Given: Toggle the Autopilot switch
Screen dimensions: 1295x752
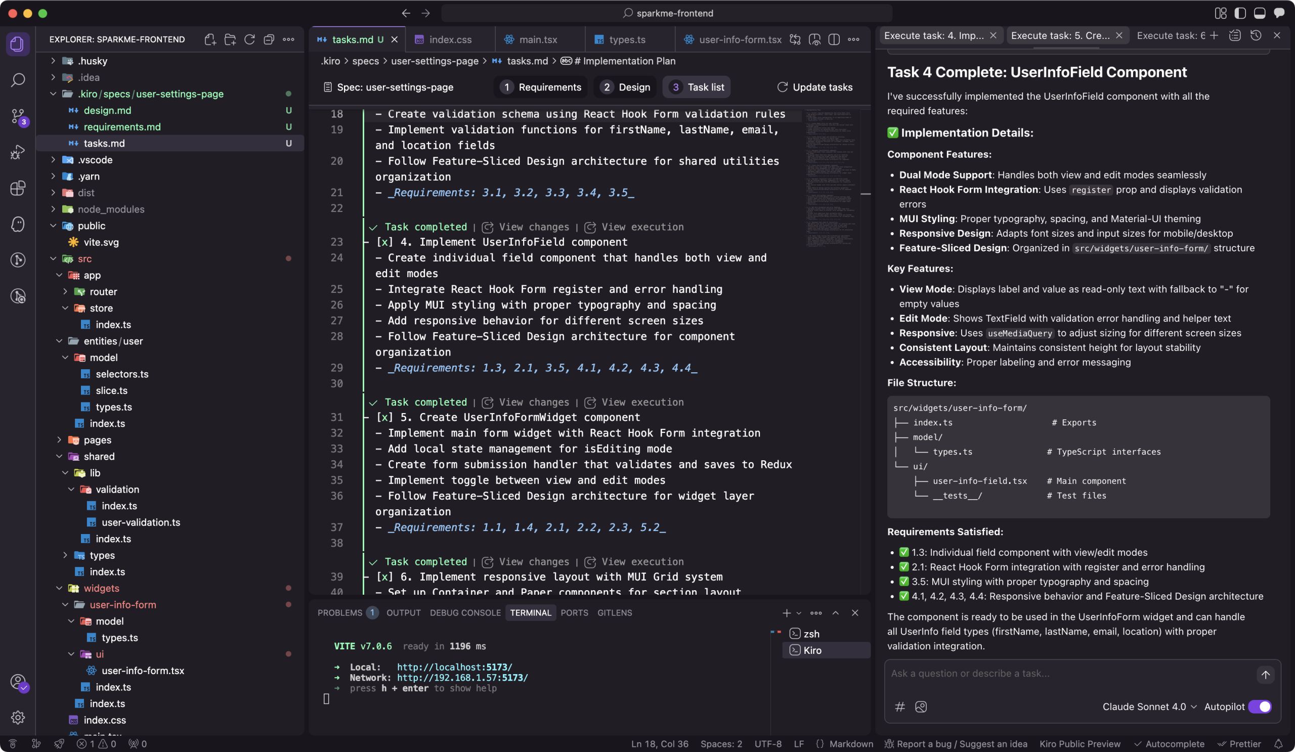Looking at the screenshot, I should pyautogui.click(x=1260, y=707).
